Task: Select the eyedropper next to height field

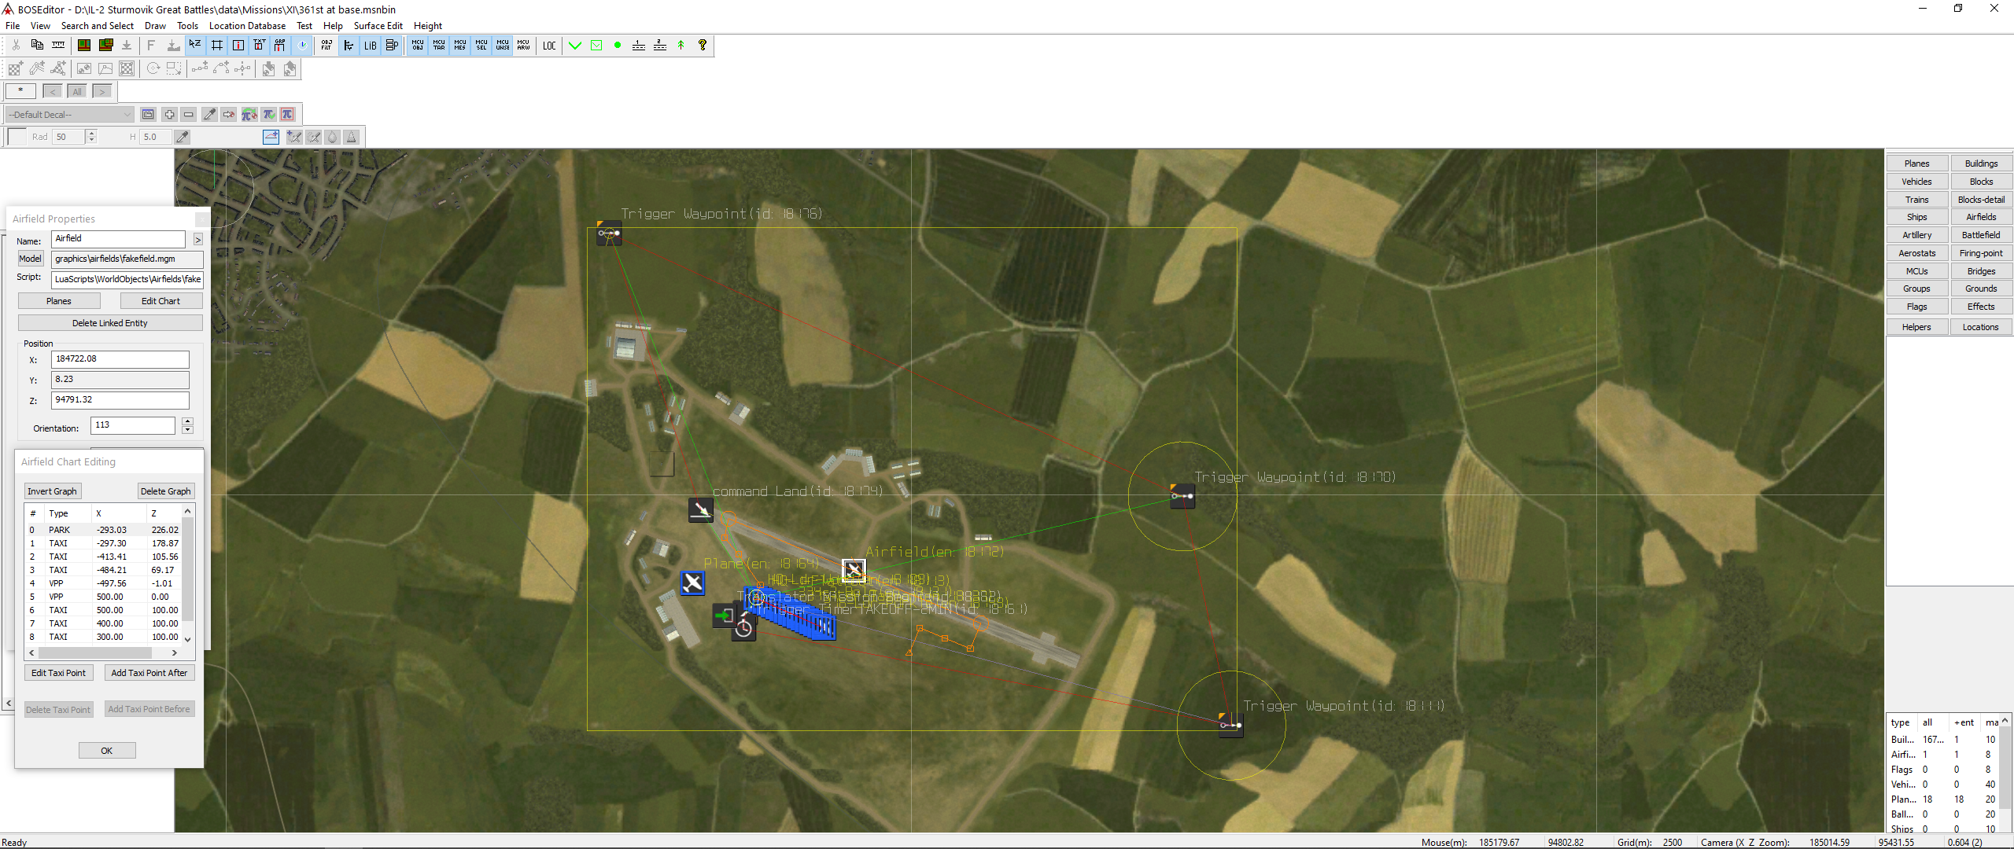Action: (182, 137)
